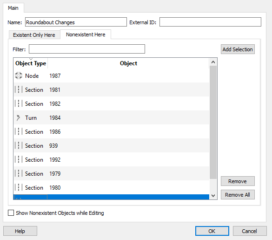Click the Section icon in row 1980
272x240 pixels.
pyautogui.click(x=19, y=187)
